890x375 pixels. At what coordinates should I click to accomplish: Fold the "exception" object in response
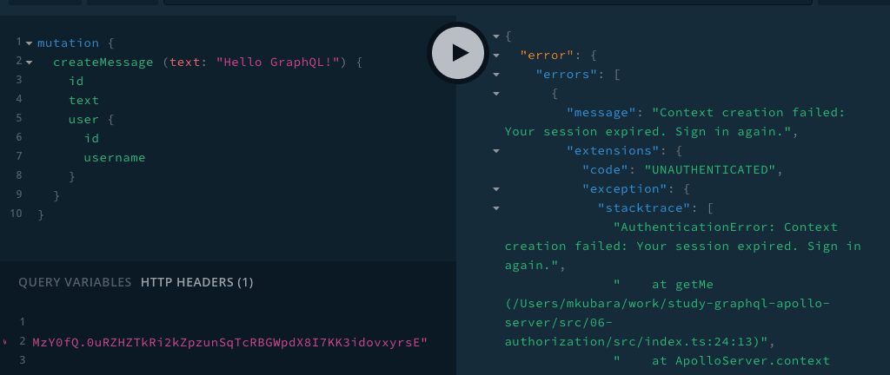pyautogui.click(x=495, y=188)
